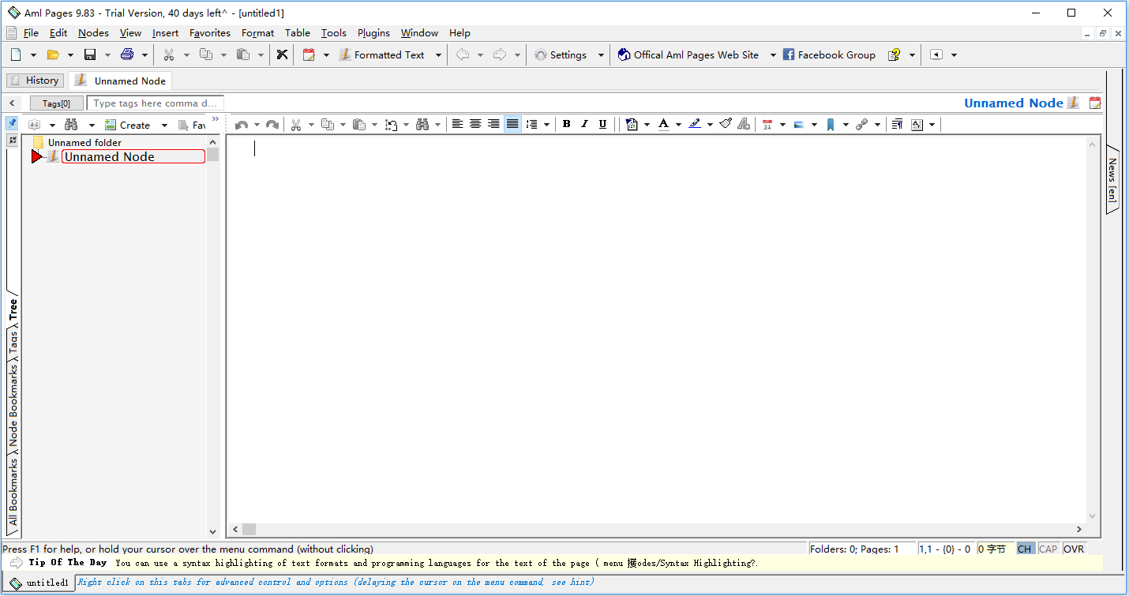This screenshot has width=1129, height=596.
Task: Select the Unnamed Node tab
Action: [119, 81]
